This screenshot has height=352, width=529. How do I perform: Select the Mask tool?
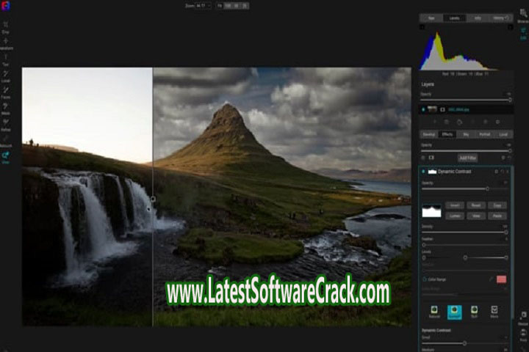[5, 109]
